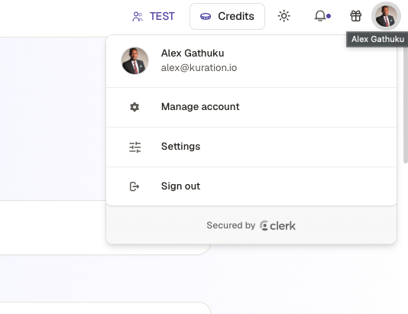Click the team people icon beside TEST
408x314 pixels.
coord(138,17)
